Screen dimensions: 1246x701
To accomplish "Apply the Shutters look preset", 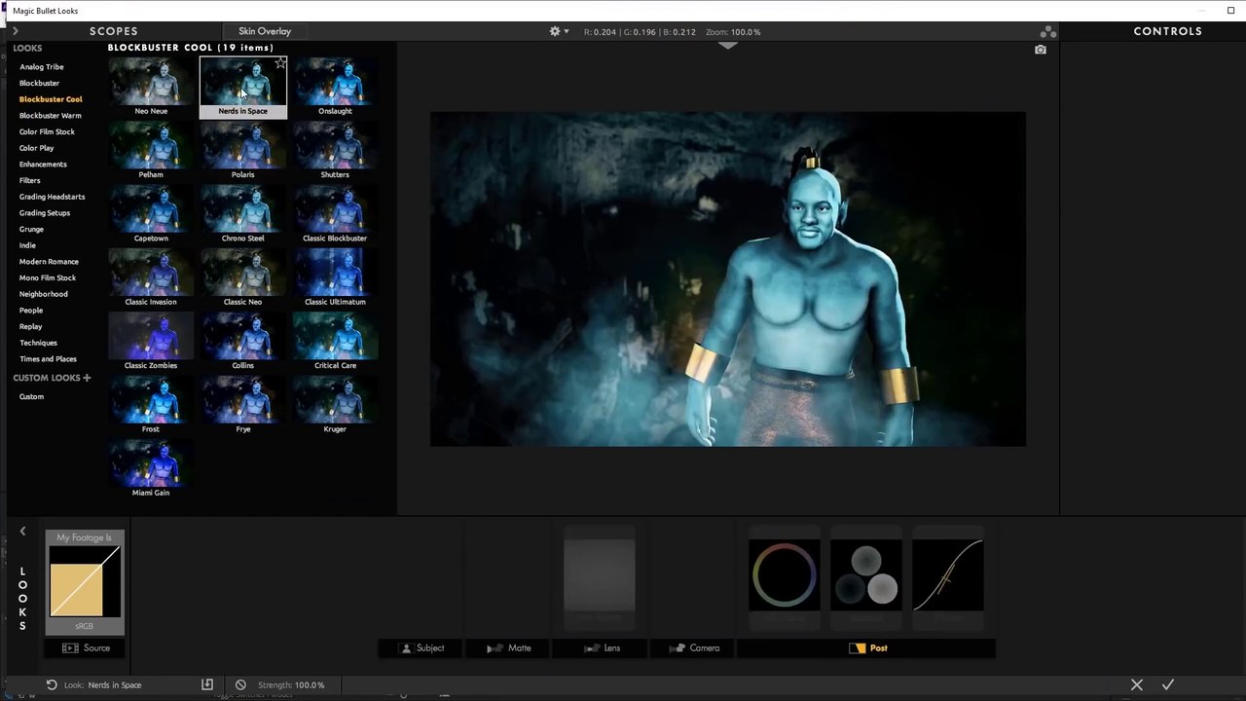I will click(x=335, y=151).
